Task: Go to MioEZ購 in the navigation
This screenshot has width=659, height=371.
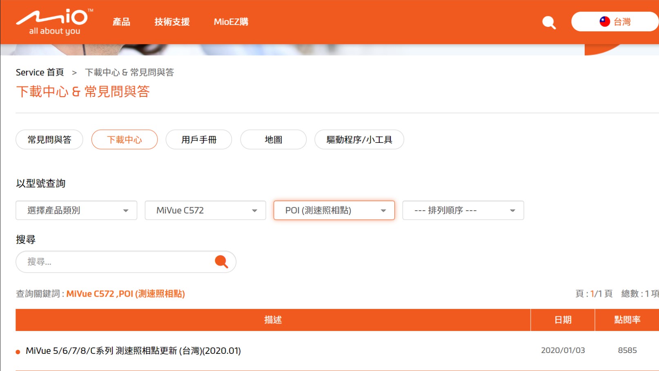Action: [231, 22]
